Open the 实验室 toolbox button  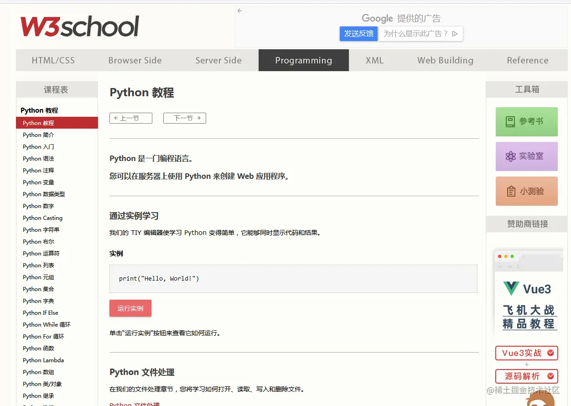click(527, 156)
